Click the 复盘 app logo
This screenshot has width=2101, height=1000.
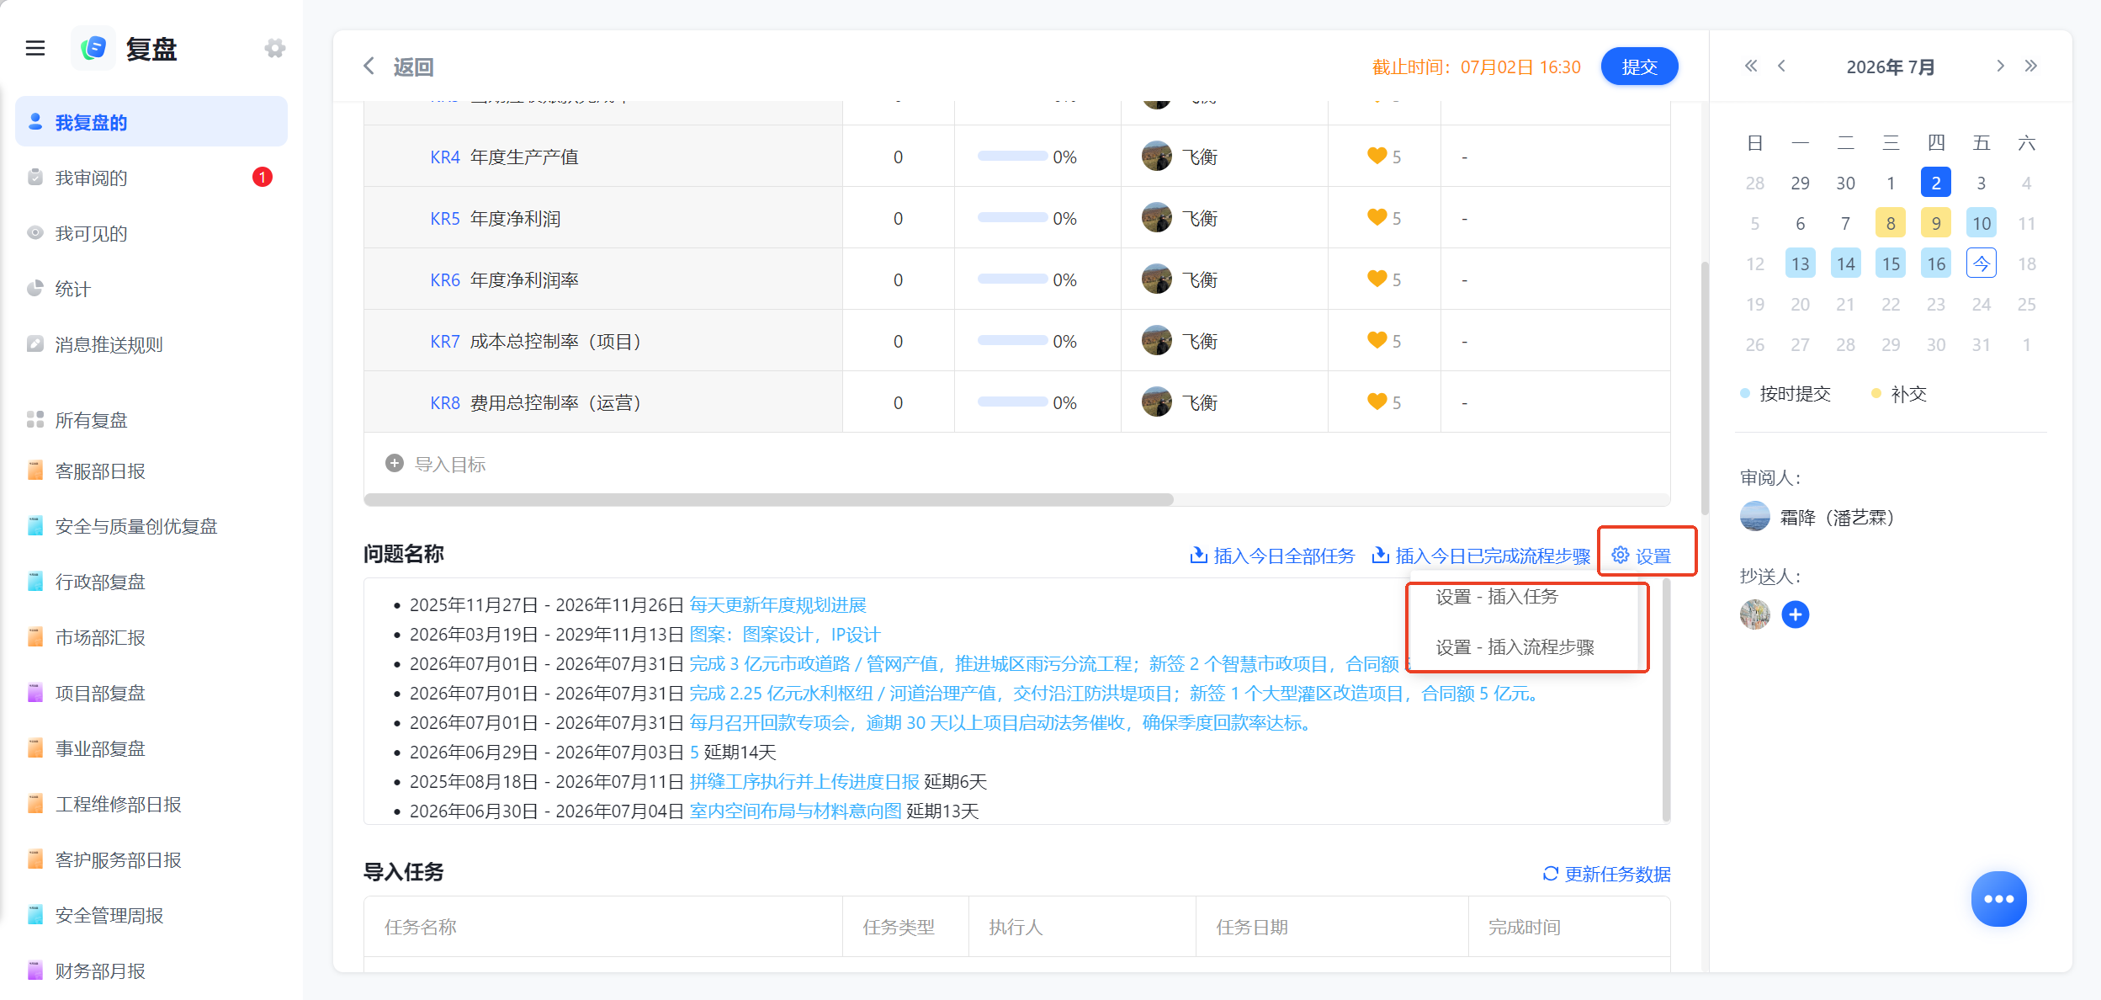pyautogui.click(x=93, y=49)
